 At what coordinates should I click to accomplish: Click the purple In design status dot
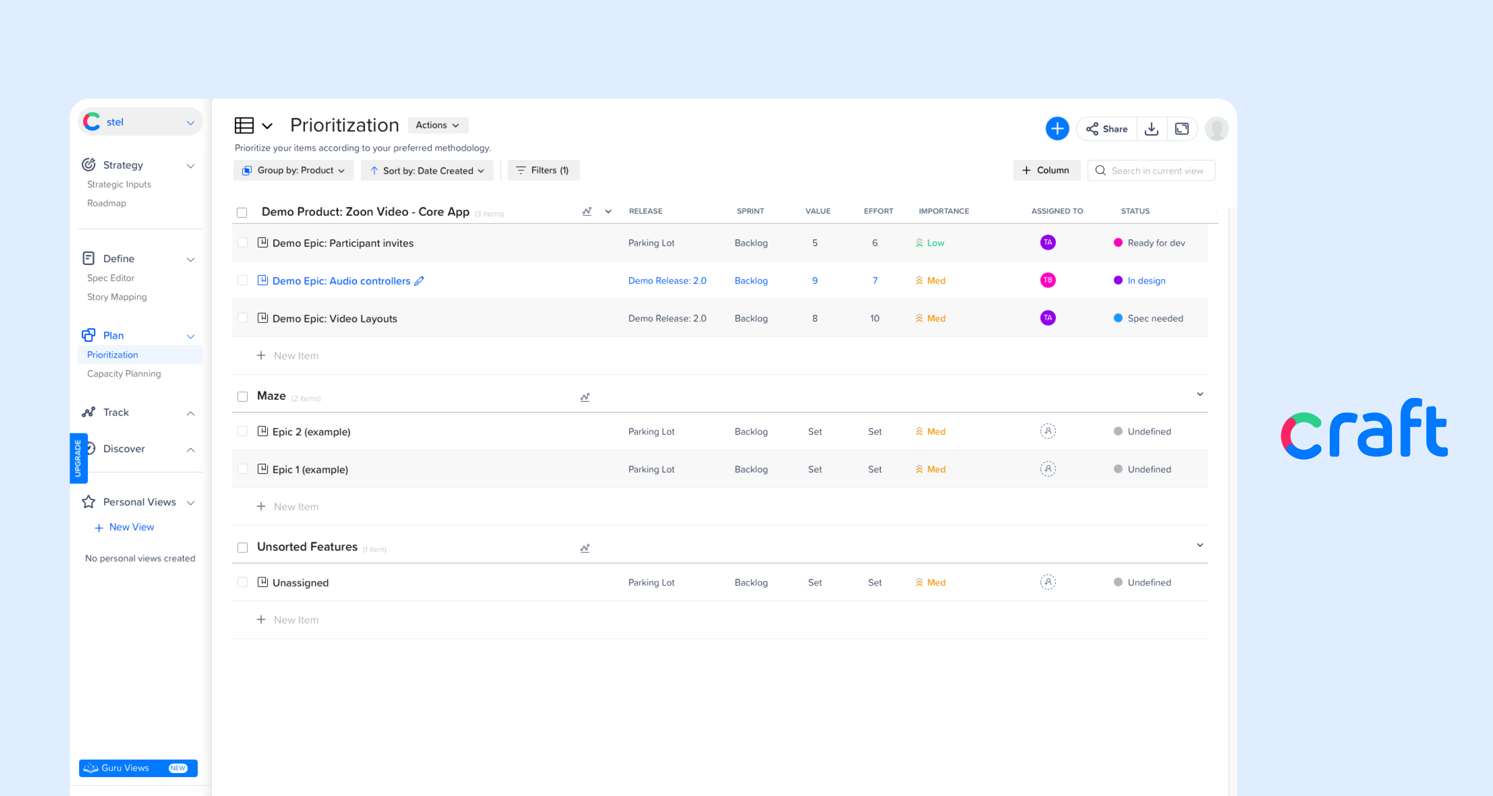tap(1118, 281)
